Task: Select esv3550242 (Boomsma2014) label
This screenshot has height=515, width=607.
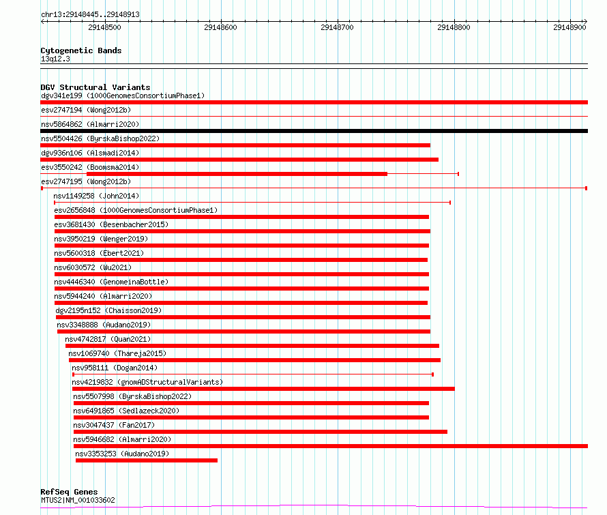Action: click(x=90, y=167)
